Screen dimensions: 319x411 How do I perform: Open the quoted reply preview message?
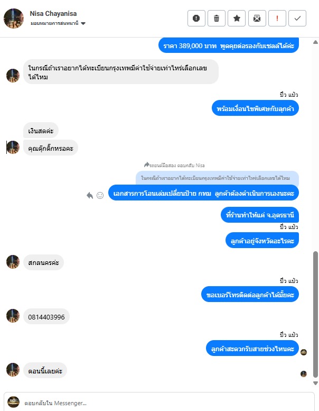pos(217,178)
